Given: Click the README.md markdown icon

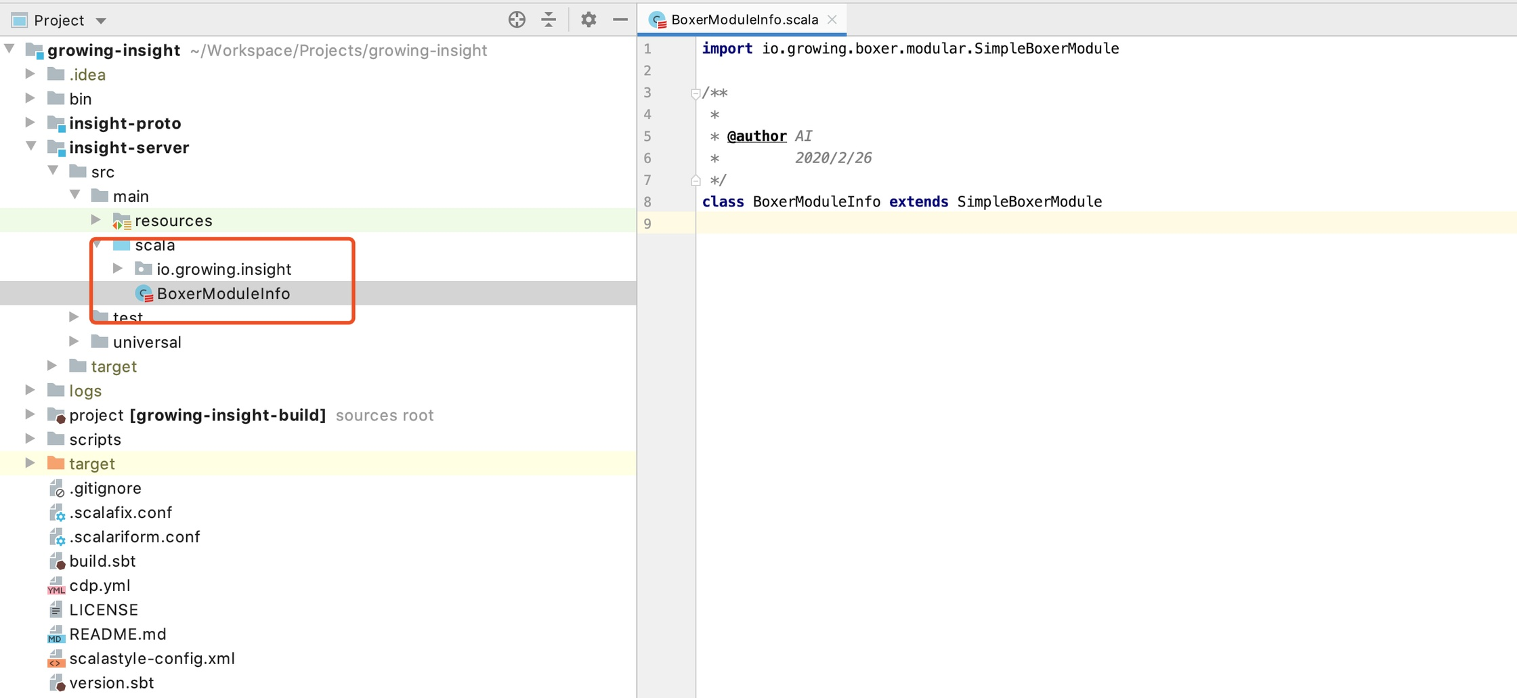Looking at the screenshot, I should 56,634.
